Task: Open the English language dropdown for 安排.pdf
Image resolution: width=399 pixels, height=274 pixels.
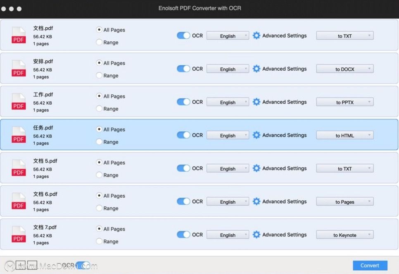Action: click(x=228, y=69)
